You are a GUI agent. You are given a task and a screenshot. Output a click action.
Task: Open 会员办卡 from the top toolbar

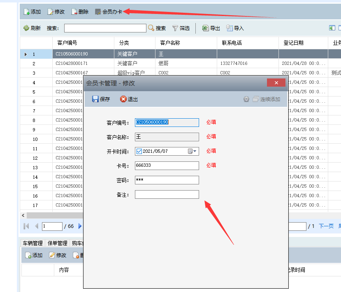[x=109, y=11]
